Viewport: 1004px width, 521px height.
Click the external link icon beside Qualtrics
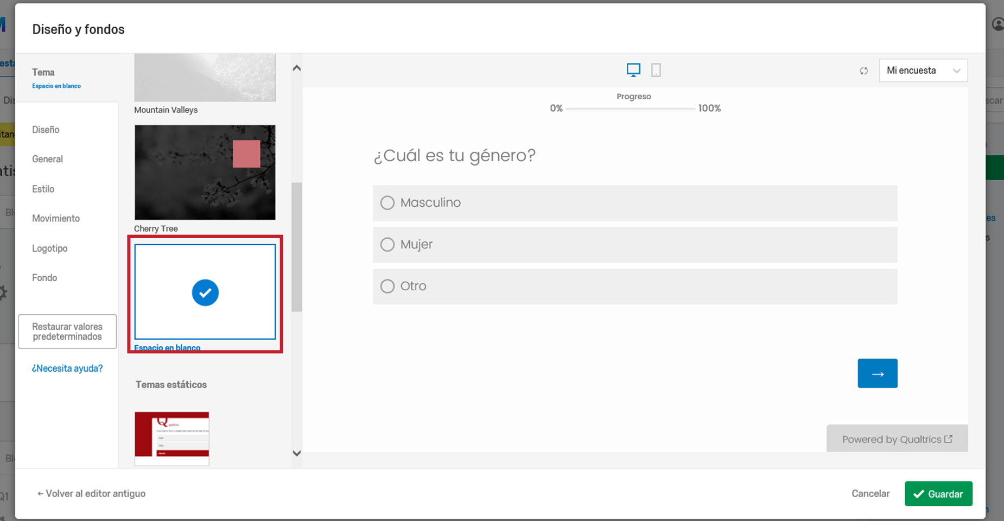(x=948, y=439)
